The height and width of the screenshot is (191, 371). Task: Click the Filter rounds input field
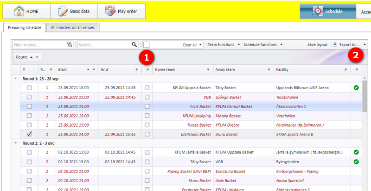pos(39,45)
